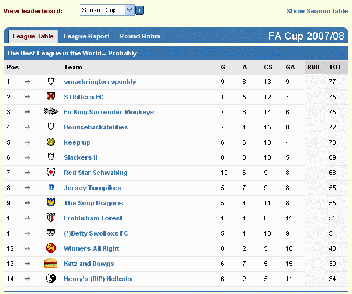
Task: Click the smiley face badge next to keep up
Action: pos(51,142)
